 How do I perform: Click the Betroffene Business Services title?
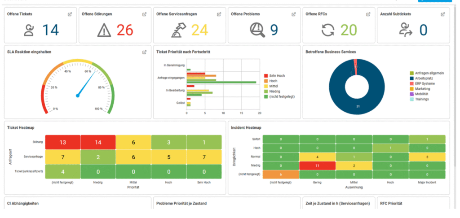(x=331, y=52)
